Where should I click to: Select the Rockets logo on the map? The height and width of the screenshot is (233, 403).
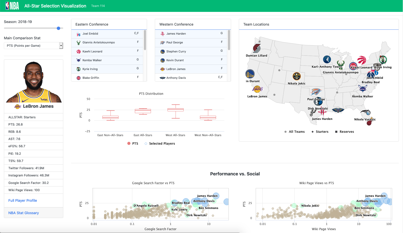coord(322,112)
